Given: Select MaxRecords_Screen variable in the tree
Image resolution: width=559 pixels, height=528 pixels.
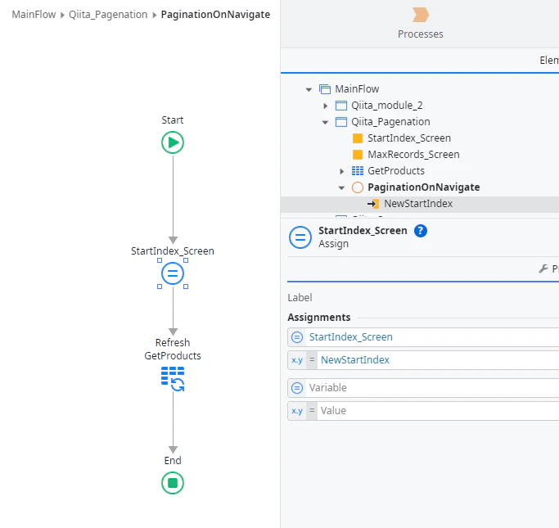Looking at the screenshot, I should click(x=413, y=155).
